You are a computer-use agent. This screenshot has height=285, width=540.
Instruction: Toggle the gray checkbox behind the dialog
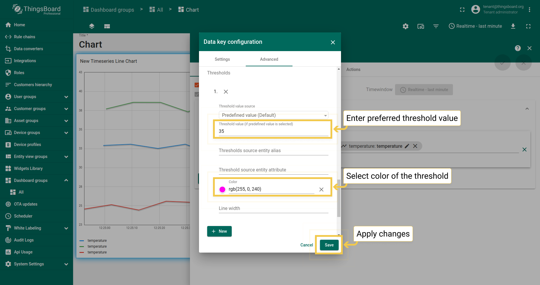coord(197,94)
